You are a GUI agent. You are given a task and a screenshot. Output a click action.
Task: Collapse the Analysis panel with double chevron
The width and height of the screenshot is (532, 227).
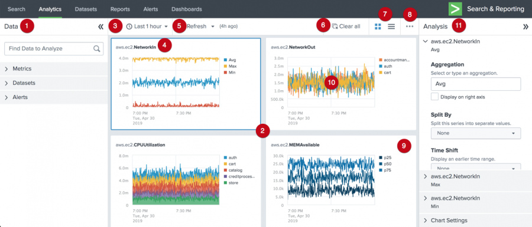click(x=525, y=27)
